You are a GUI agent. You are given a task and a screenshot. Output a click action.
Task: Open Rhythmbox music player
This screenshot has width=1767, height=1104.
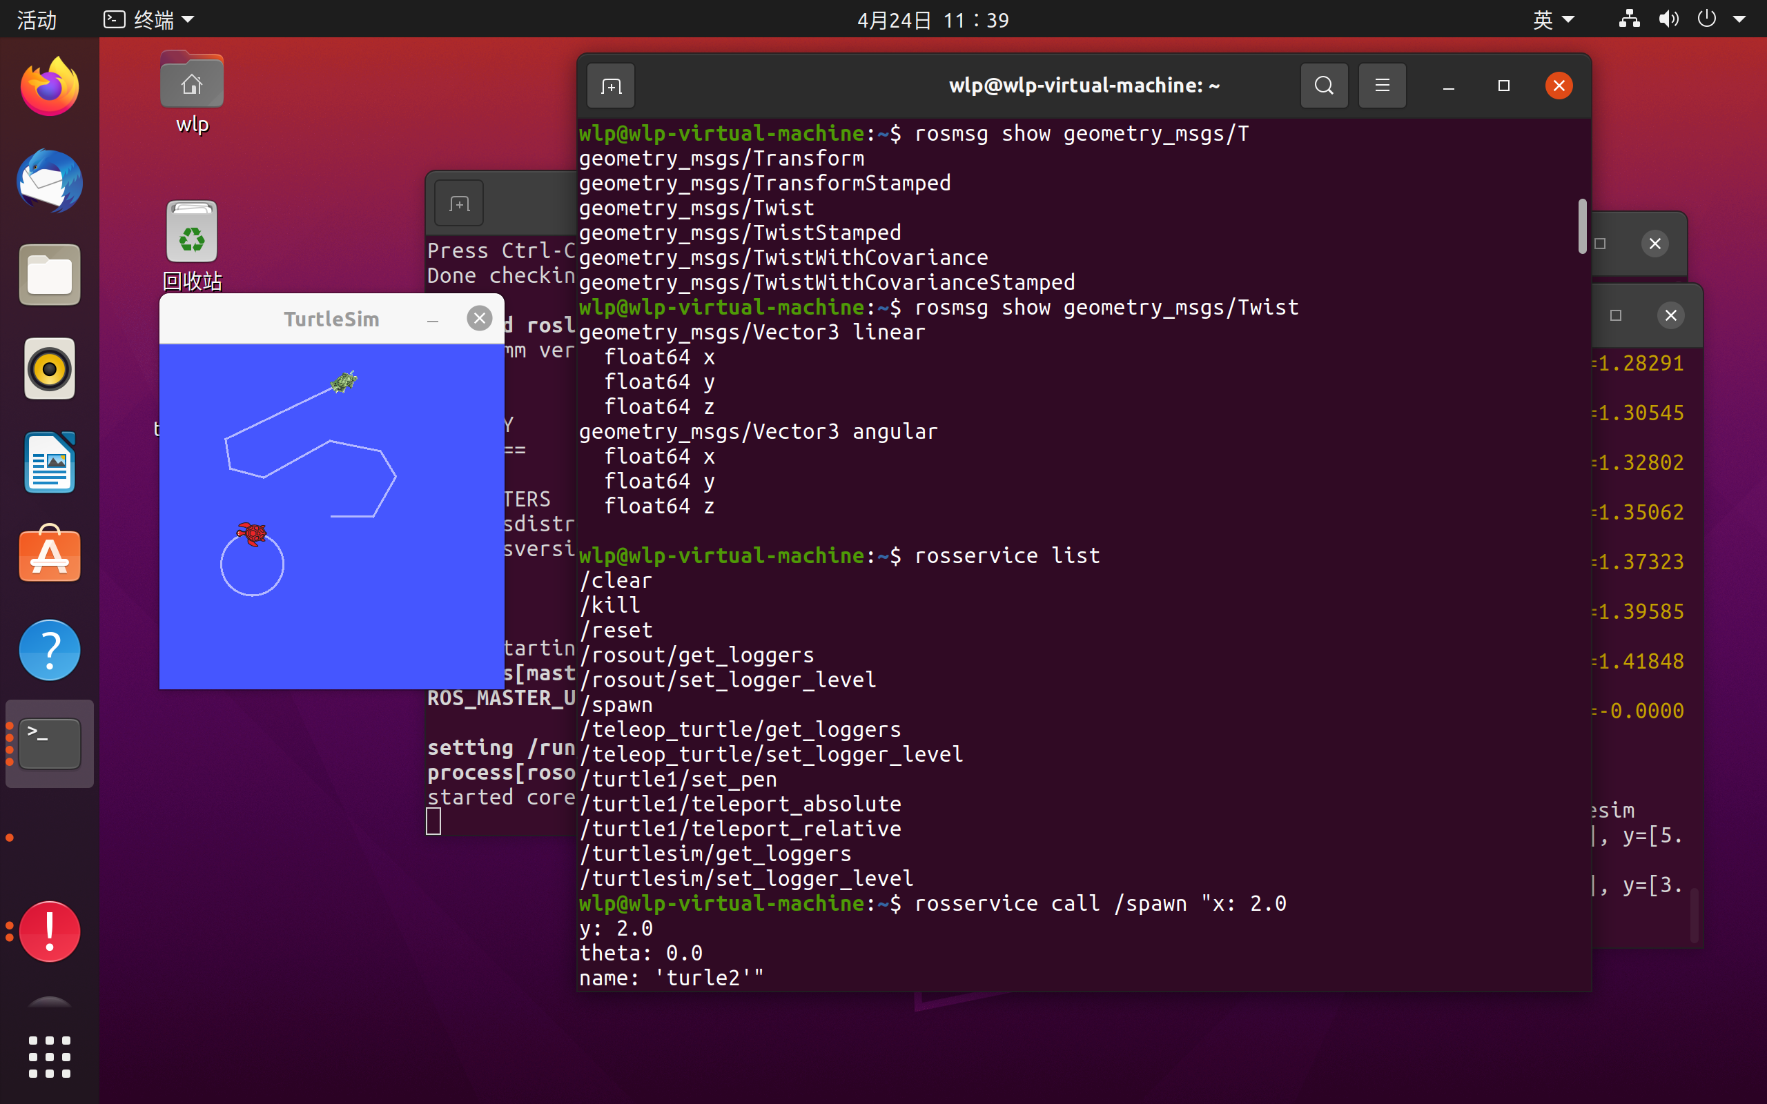49,368
